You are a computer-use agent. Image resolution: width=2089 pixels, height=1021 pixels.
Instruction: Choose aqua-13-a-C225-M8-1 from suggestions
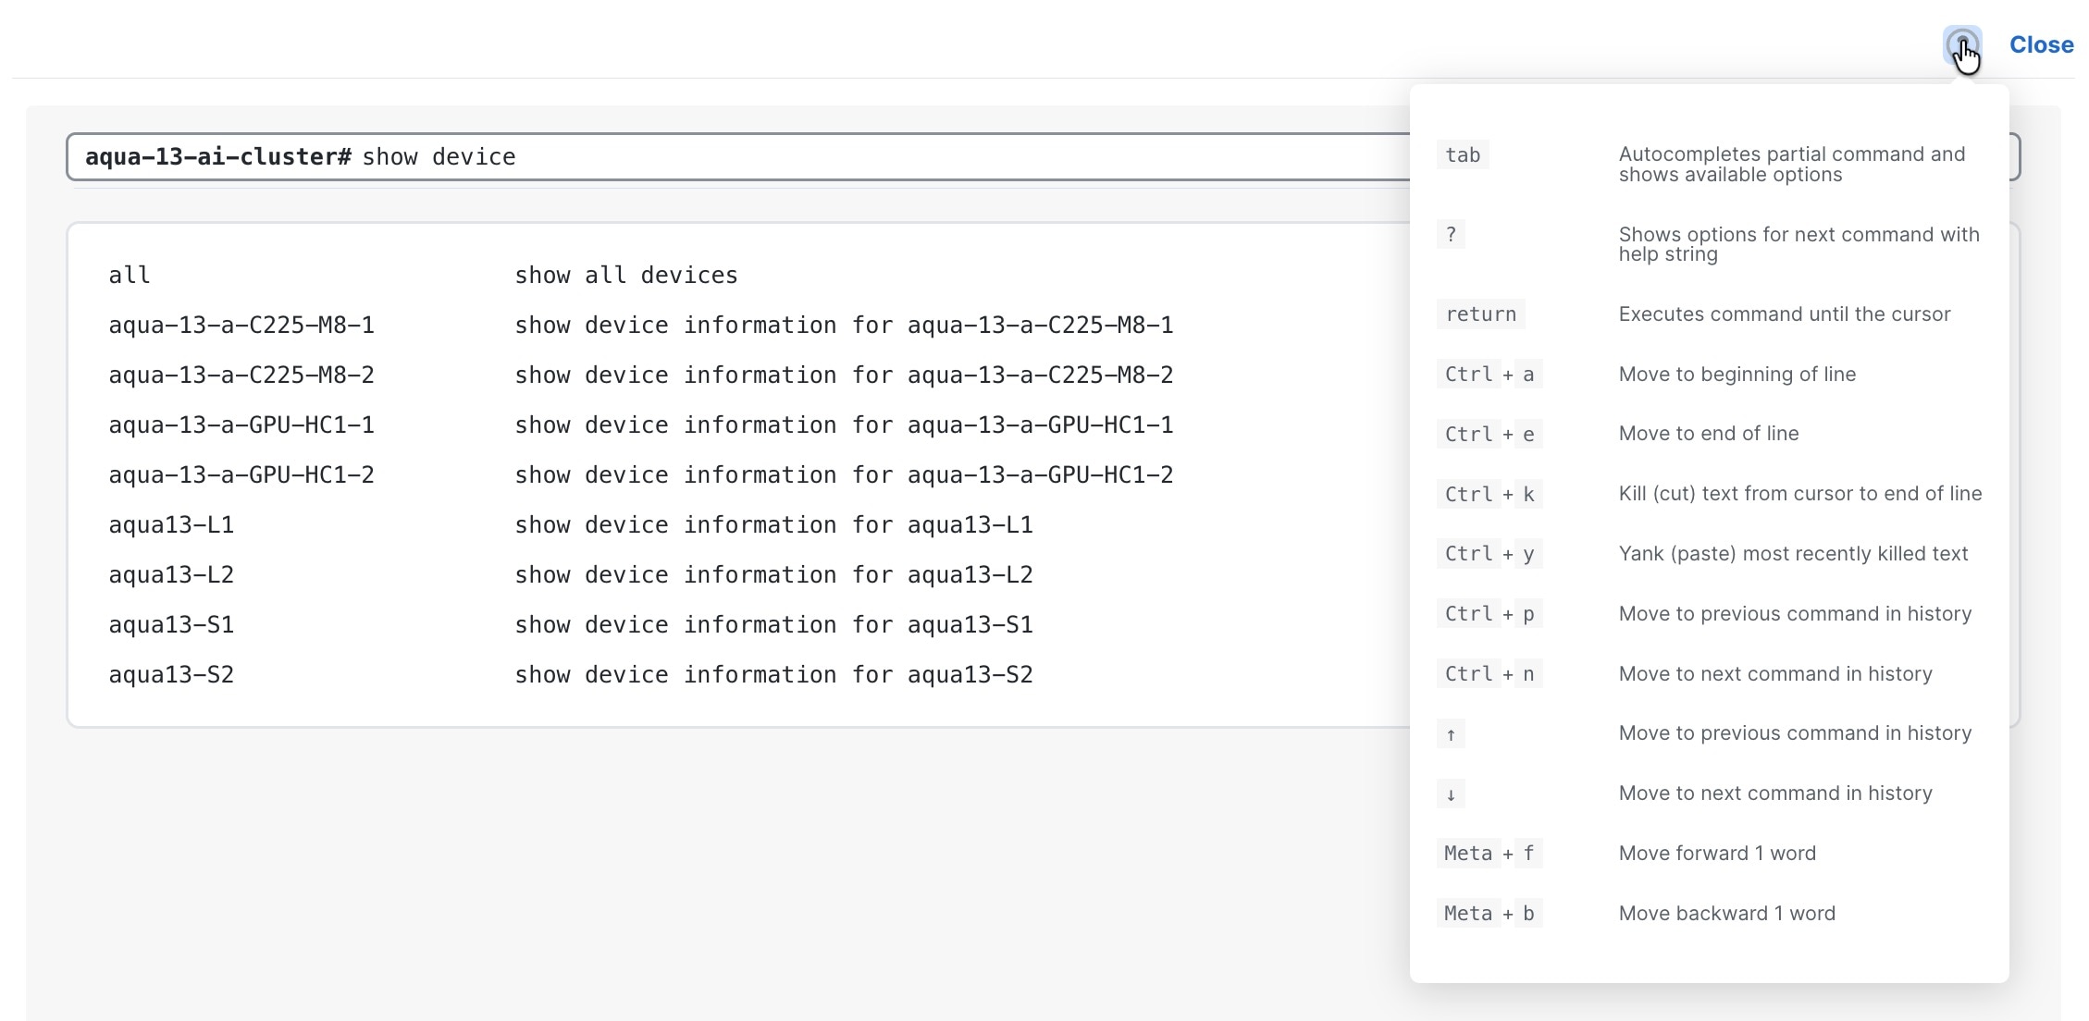click(241, 326)
